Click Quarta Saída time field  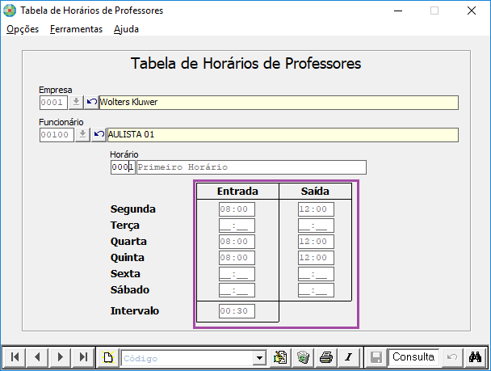[316, 242]
